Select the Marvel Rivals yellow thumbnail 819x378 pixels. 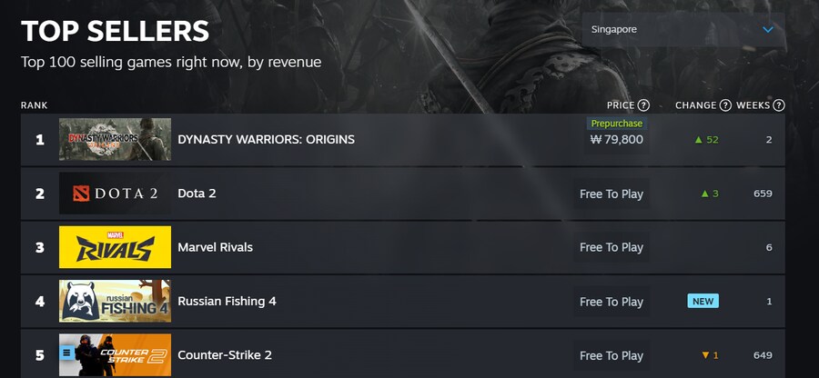click(115, 247)
